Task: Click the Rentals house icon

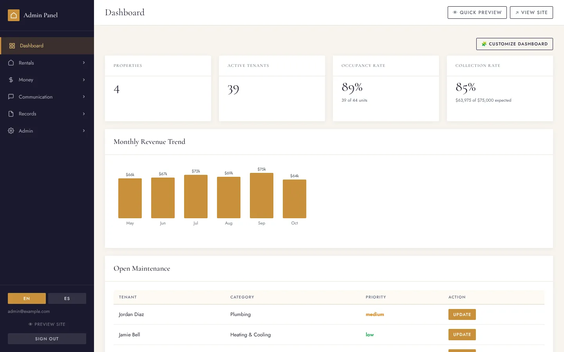Action: click(11, 63)
